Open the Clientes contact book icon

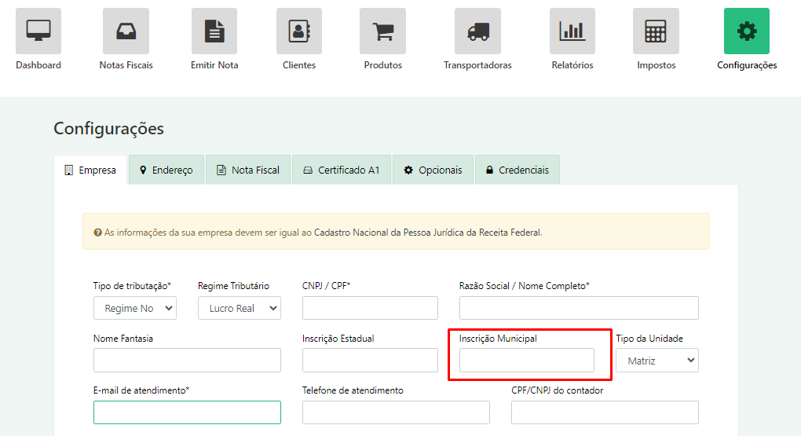pyautogui.click(x=299, y=31)
